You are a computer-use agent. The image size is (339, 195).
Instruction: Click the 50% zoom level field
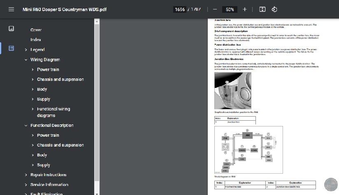click(x=230, y=9)
